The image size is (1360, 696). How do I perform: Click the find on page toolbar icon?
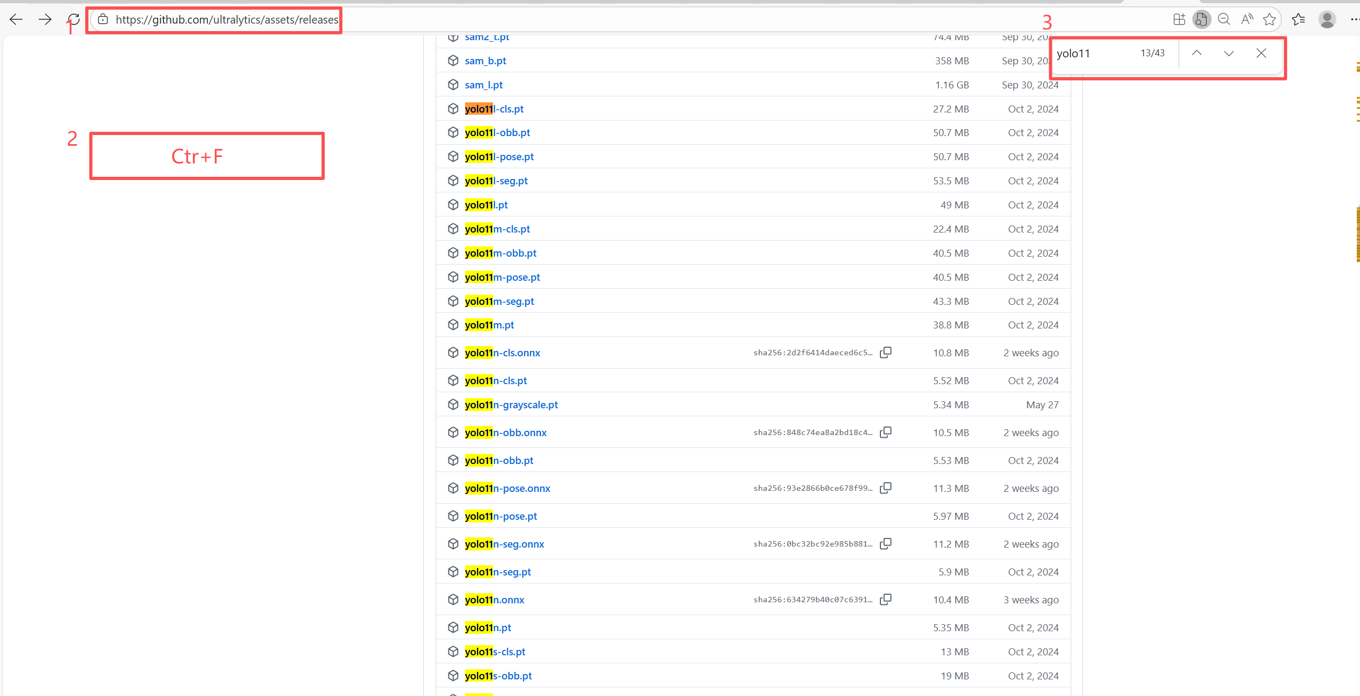[x=1201, y=20]
